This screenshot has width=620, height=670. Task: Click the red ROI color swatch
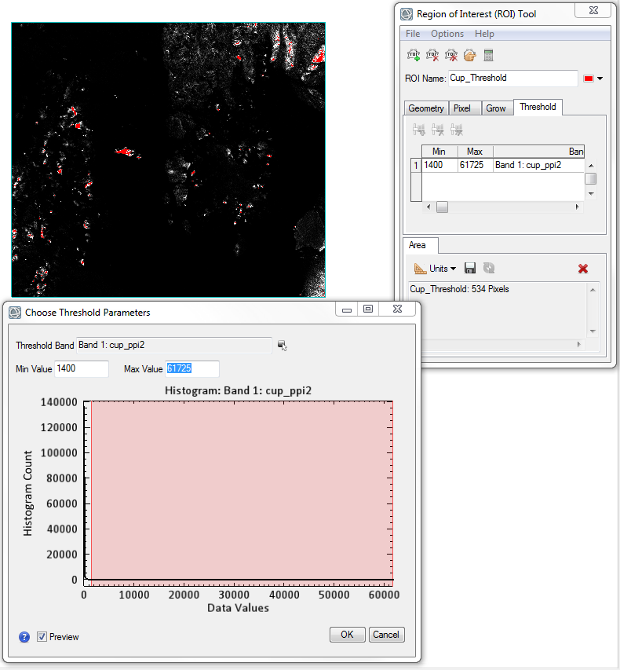(x=589, y=79)
